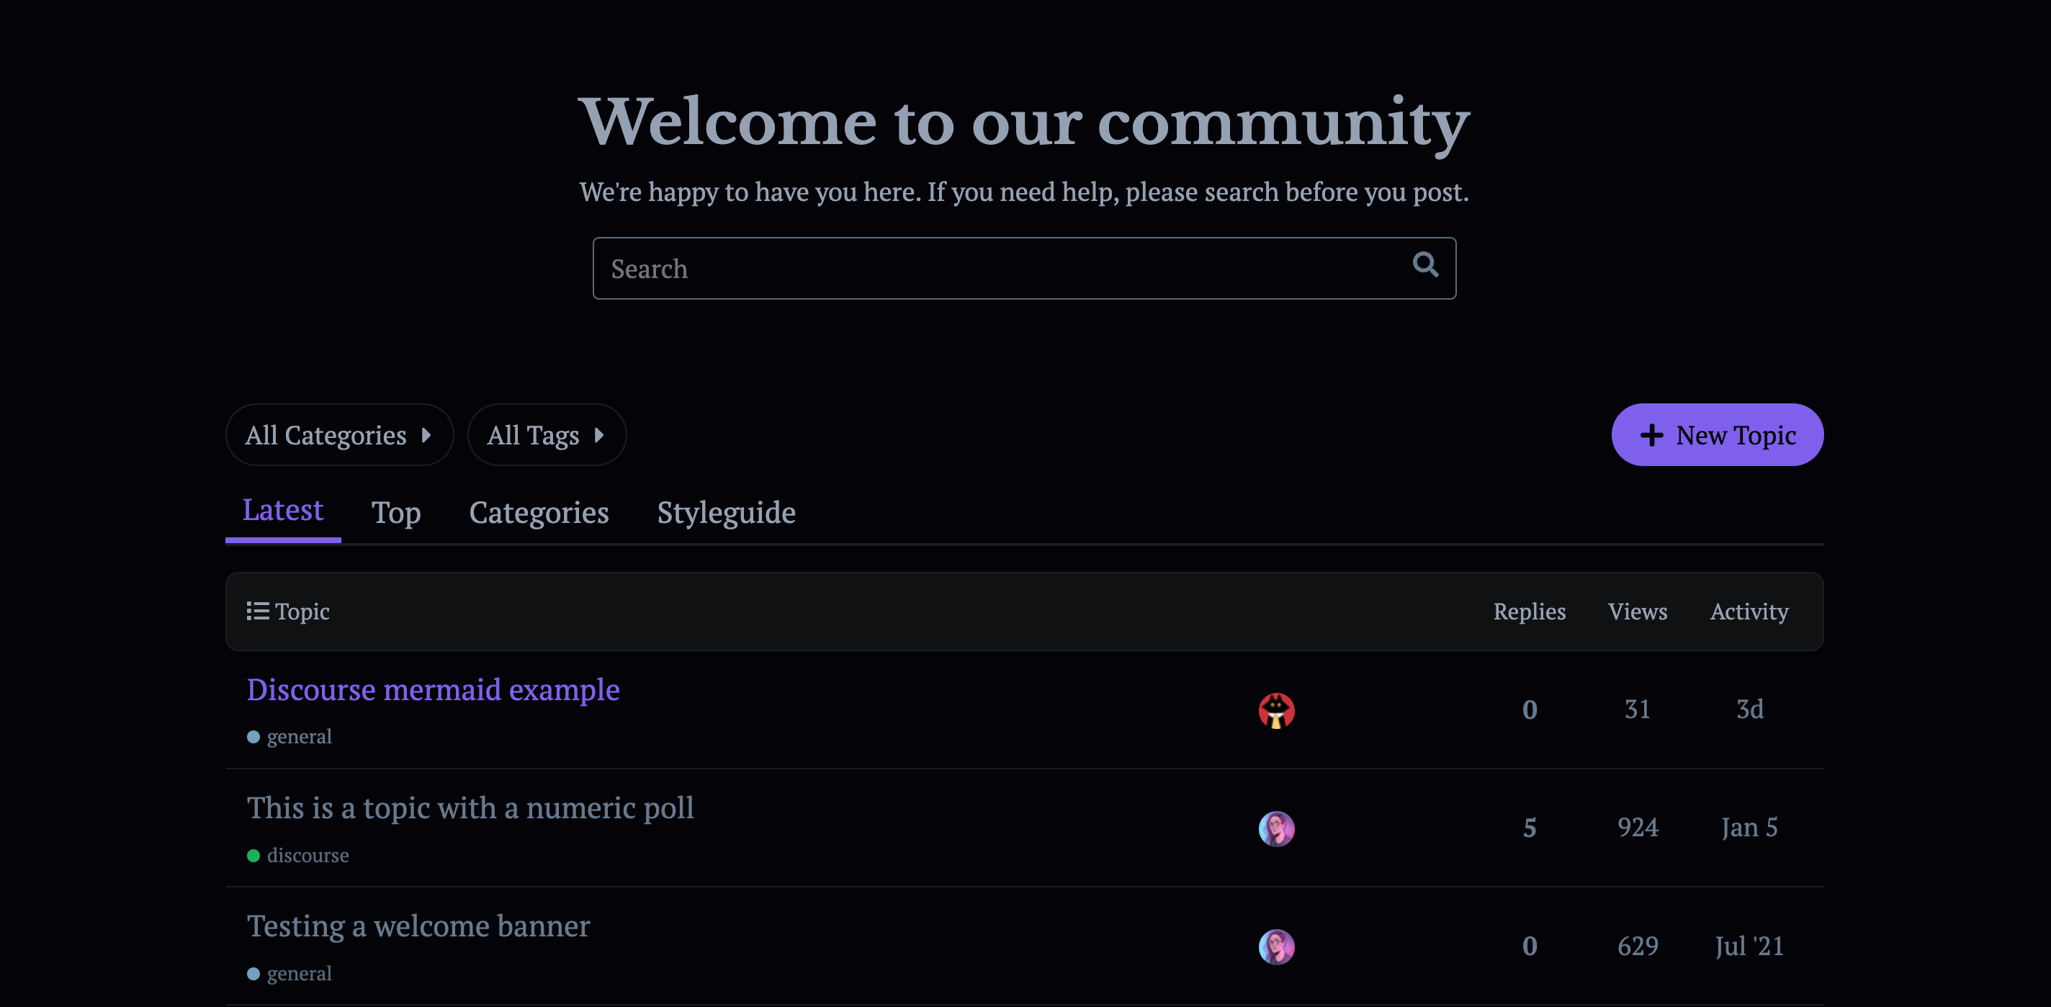The width and height of the screenshot is (2051, 1007).
Task: Open the Styleguide tab
Action: click(726, 512)
